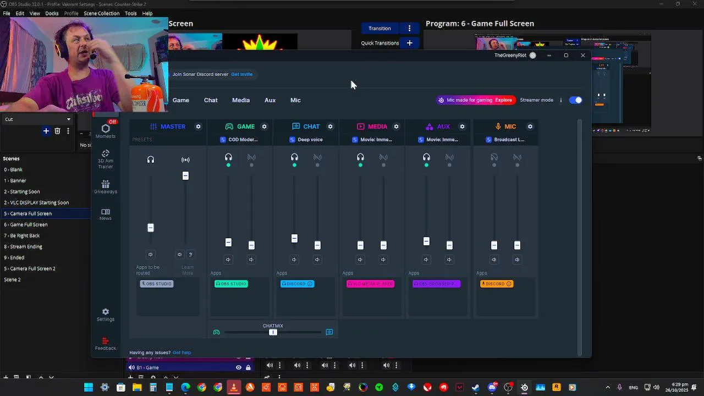The height and width of the screenshot is (396, 704).
Task: Mute CHAT headphone mix speaker button
Action: click(294, 260)
